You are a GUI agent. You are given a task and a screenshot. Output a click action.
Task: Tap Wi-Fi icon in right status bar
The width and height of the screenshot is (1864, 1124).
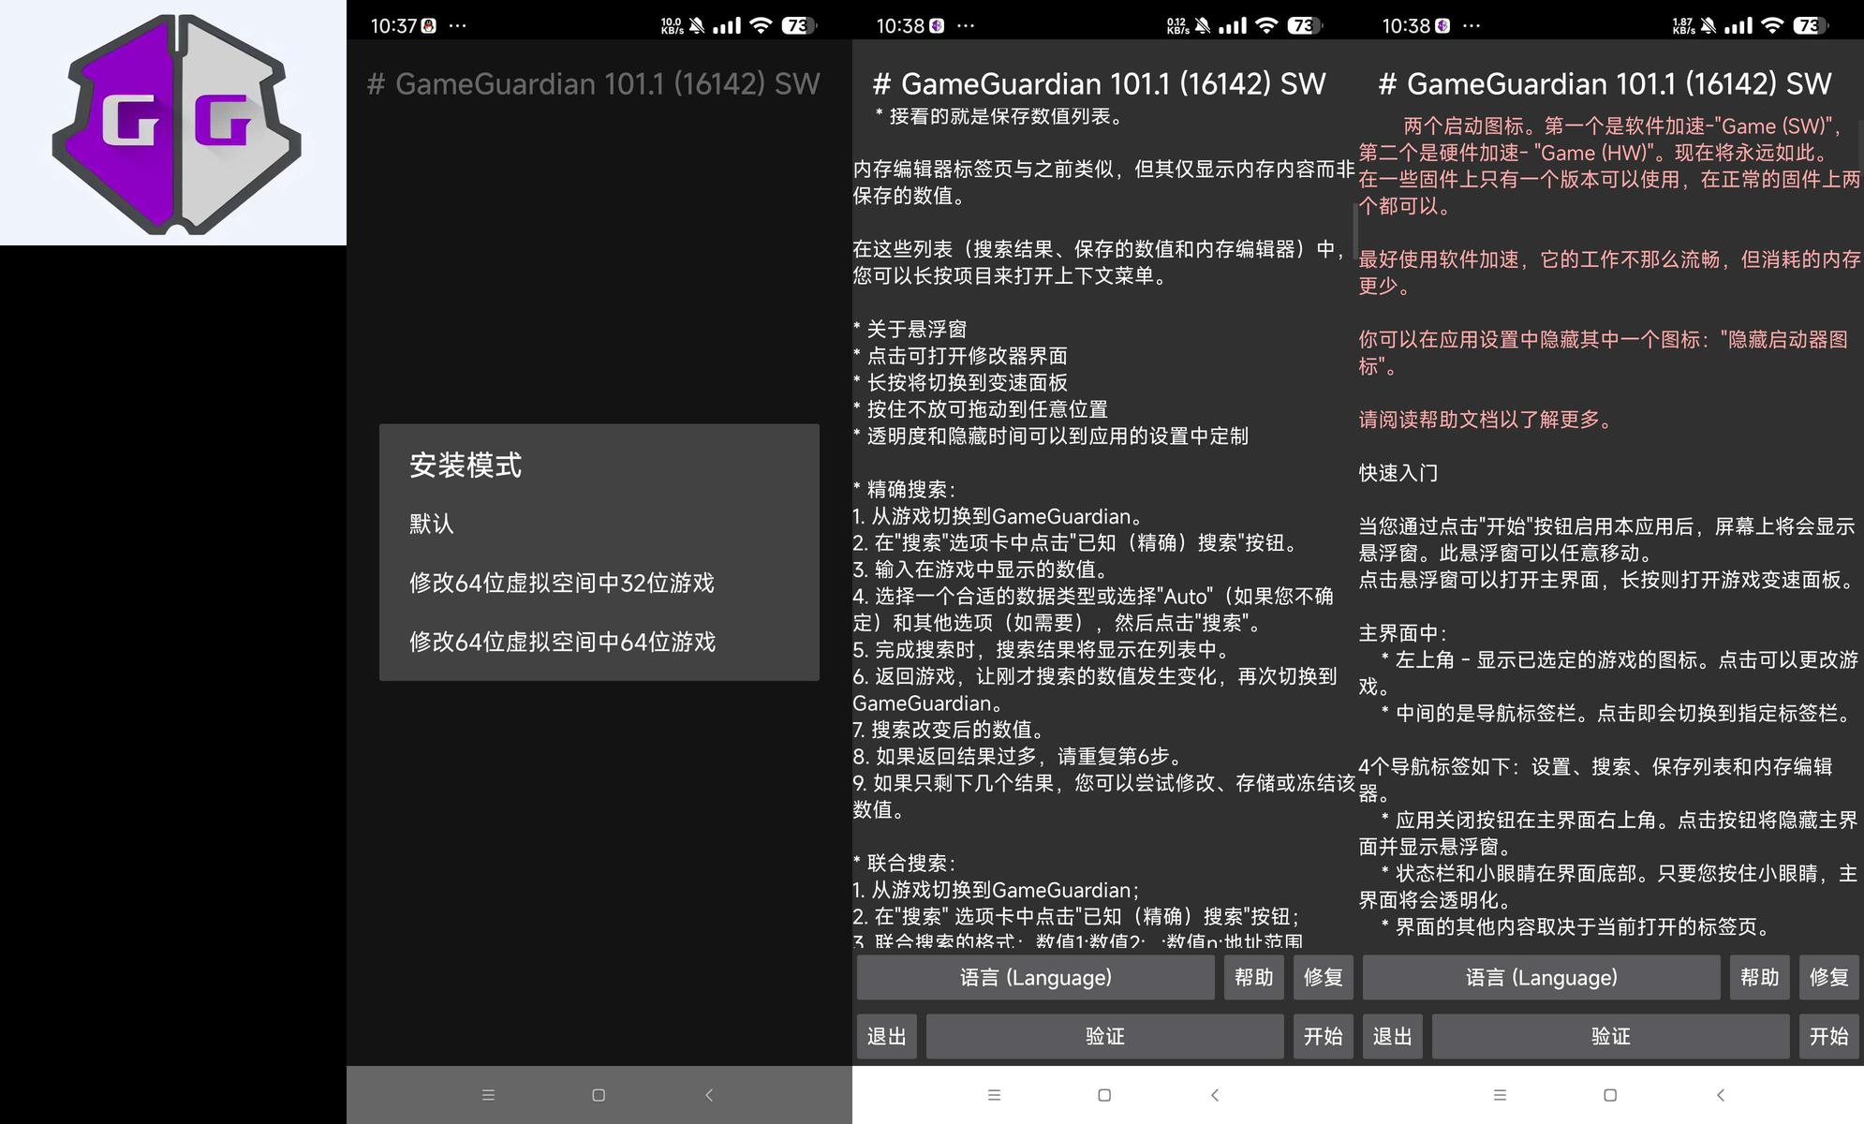[x=1773, y=26]
